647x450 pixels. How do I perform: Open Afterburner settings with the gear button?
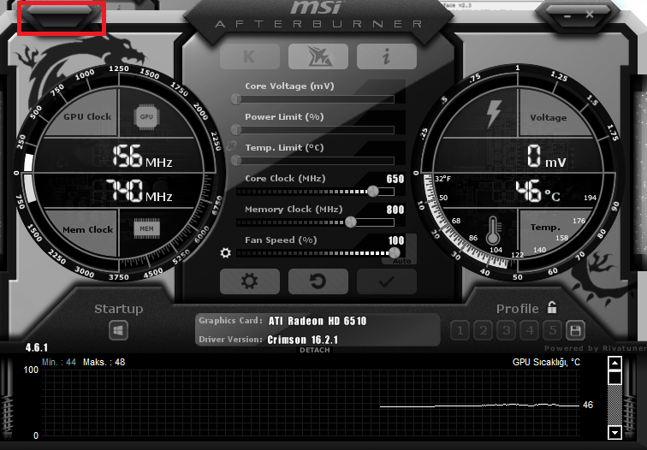(x=250, y=281)
